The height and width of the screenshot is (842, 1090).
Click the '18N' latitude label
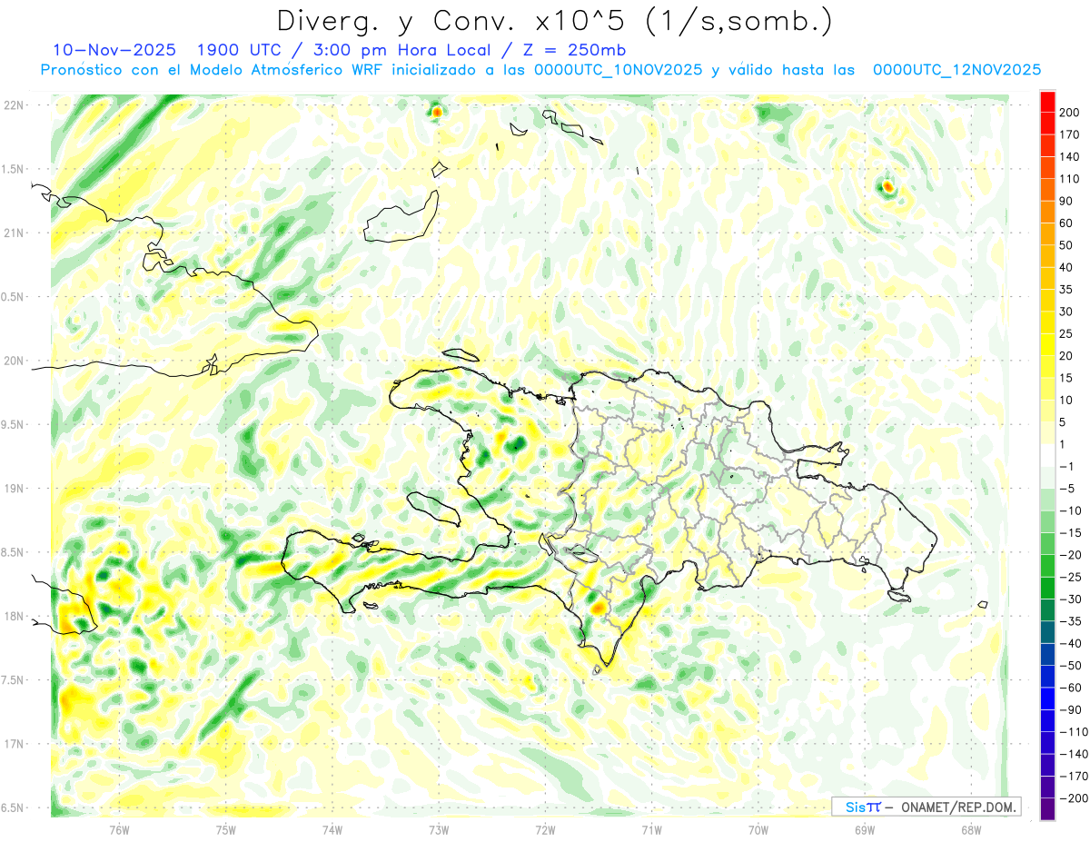click(x=14, y=616)
